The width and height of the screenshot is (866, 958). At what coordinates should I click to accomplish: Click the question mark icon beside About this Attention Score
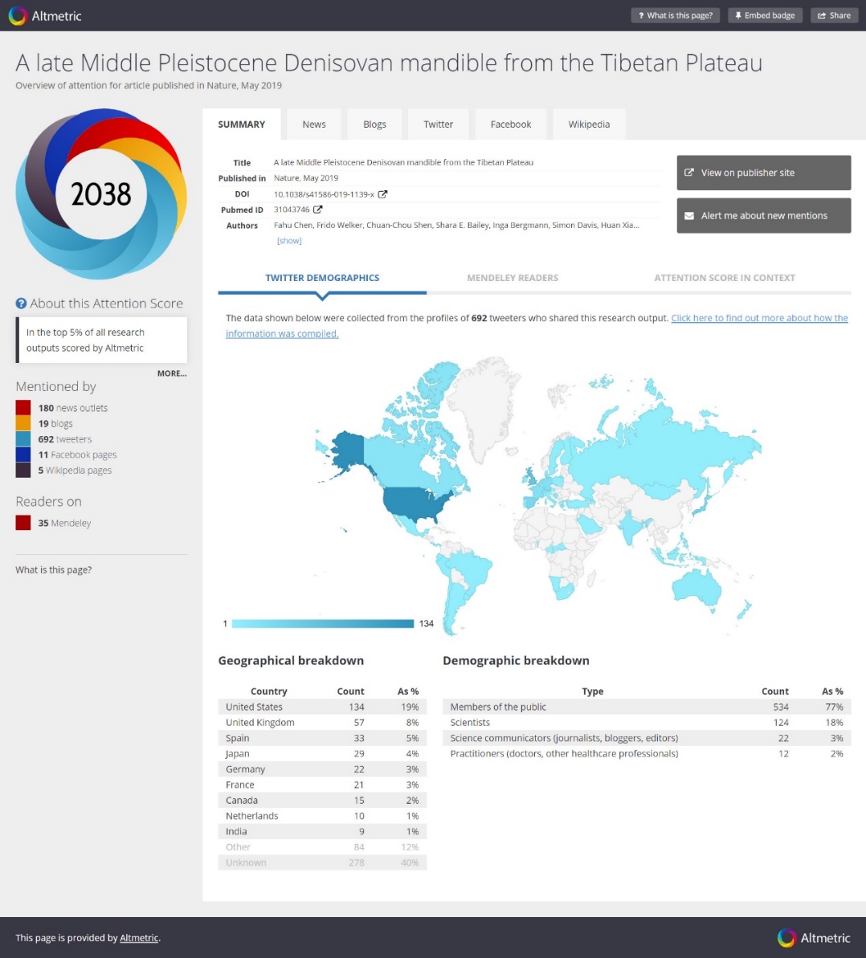tap(21, 304)
